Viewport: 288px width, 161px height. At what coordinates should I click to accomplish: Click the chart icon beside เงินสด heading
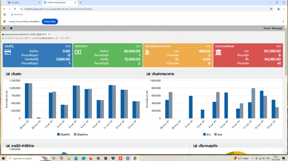tap(8, 74)
